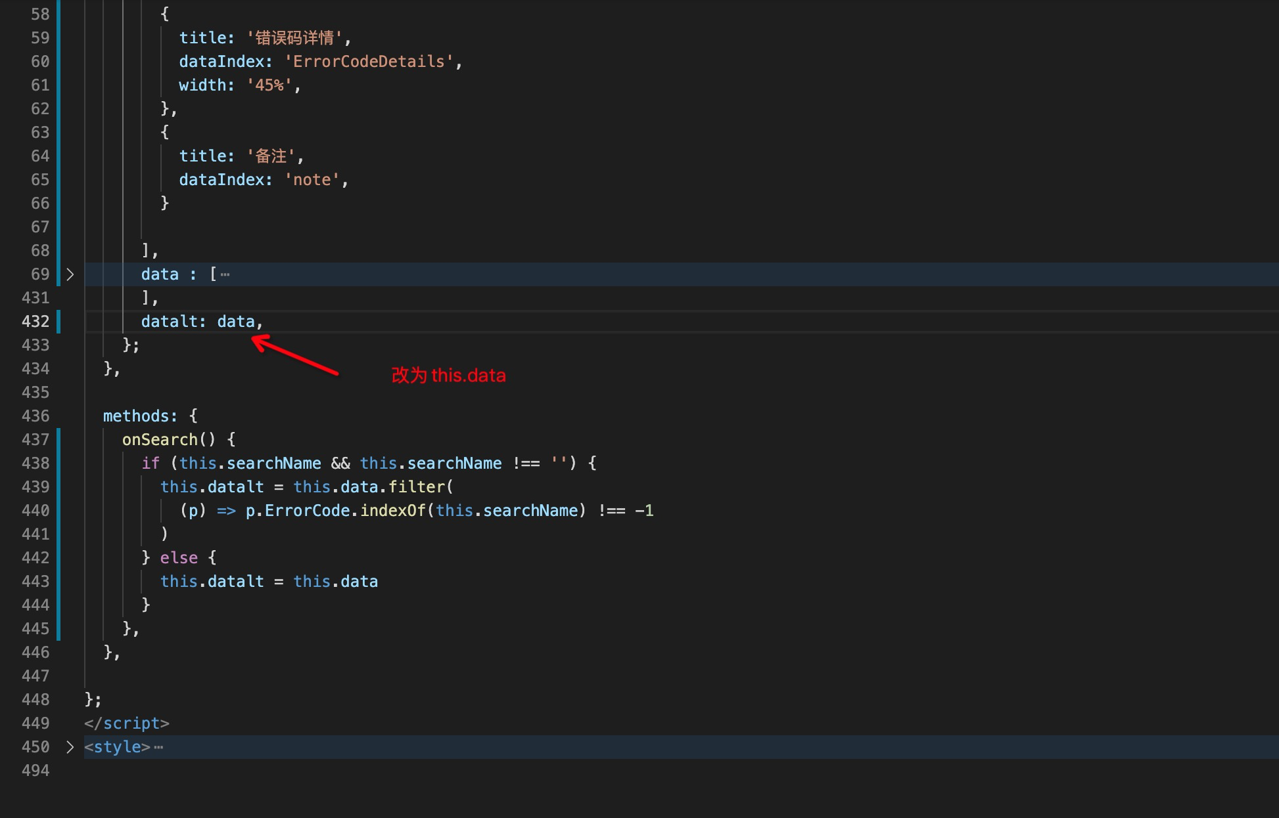Click the 'else' keyword on line 442
Screen dimensions: 1279x818
point(179,558)
